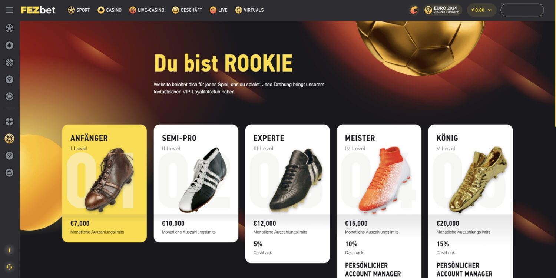Open the hamburger menu icon
Image resolution: width=556 pixels, height=278 pixels.
(x=9, y=10)
